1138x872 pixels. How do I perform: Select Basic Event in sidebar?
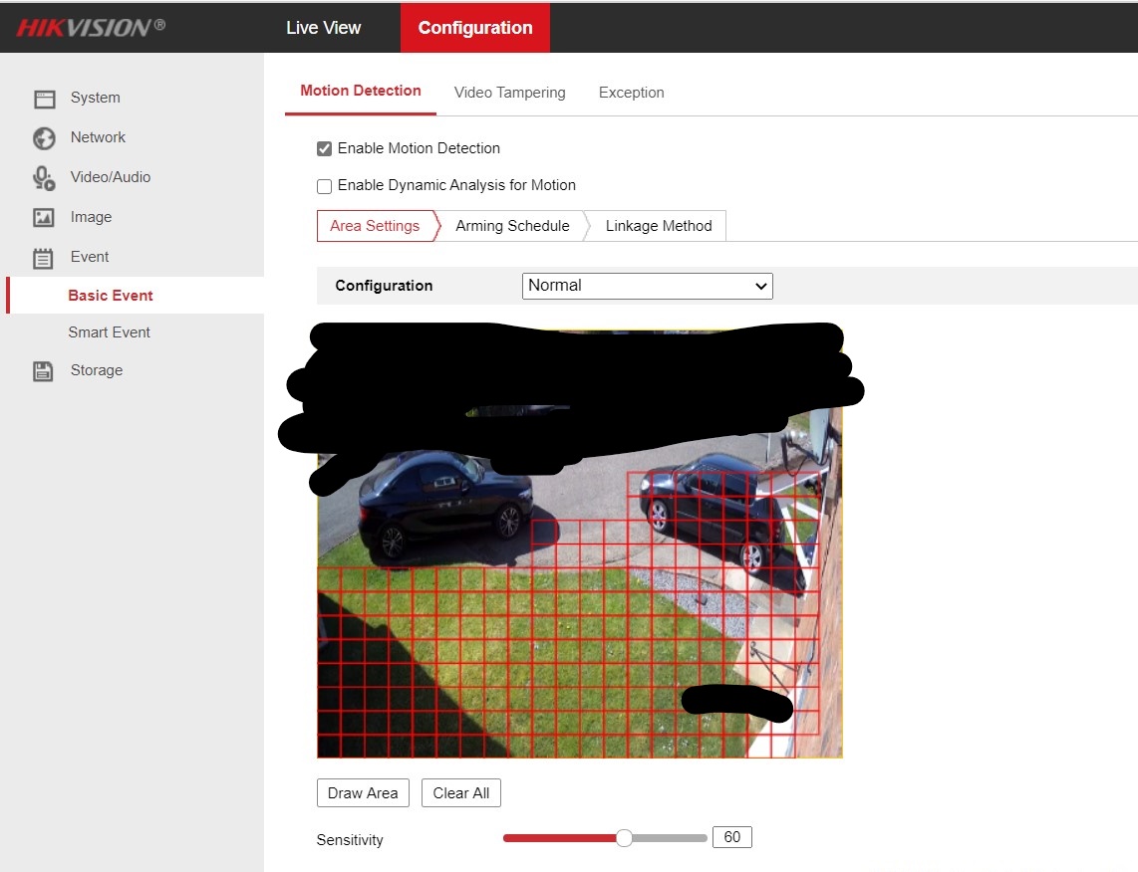(111, 296)
